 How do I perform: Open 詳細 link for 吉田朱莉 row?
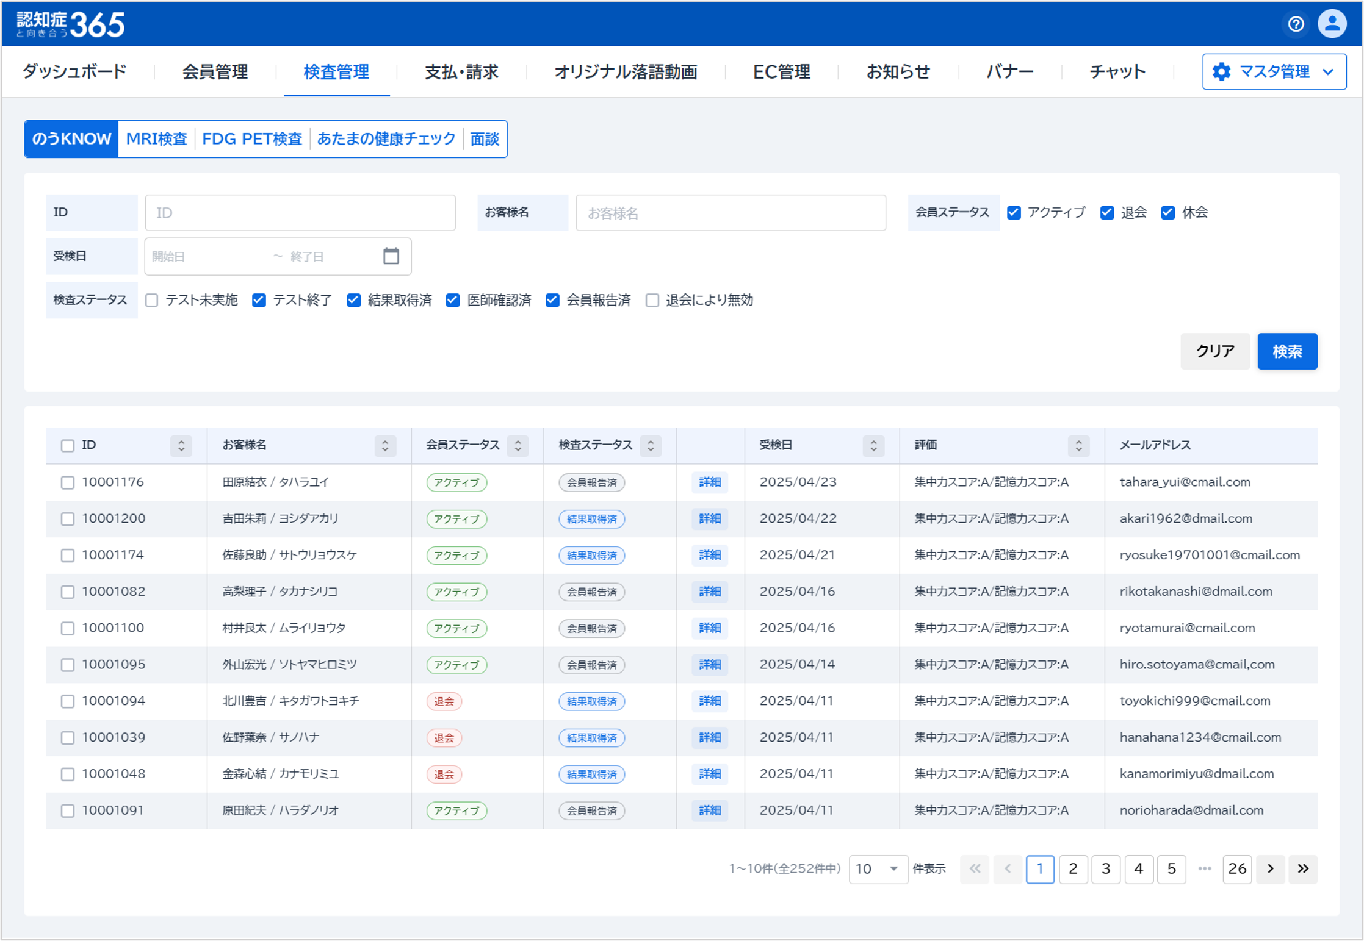(709, 519)
